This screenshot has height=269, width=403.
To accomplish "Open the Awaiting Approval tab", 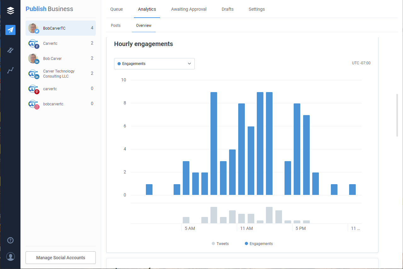I will [189, 9].
